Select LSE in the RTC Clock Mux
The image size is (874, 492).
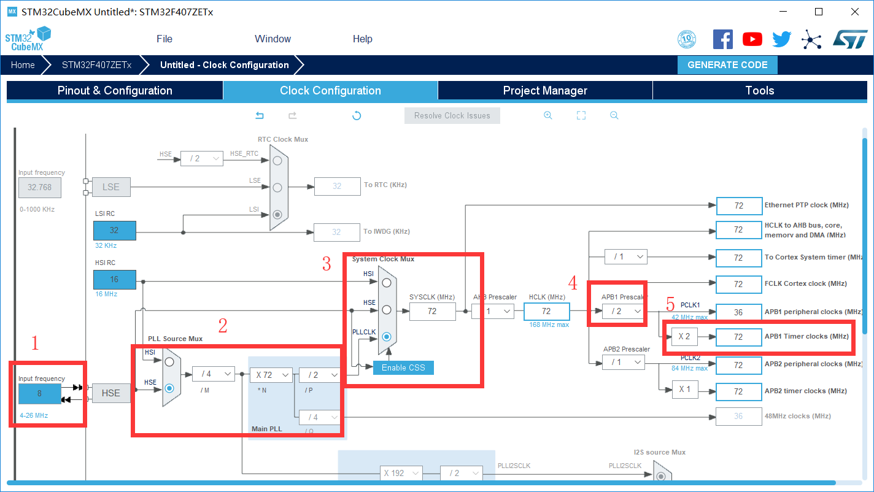click(x=277, y=187)
